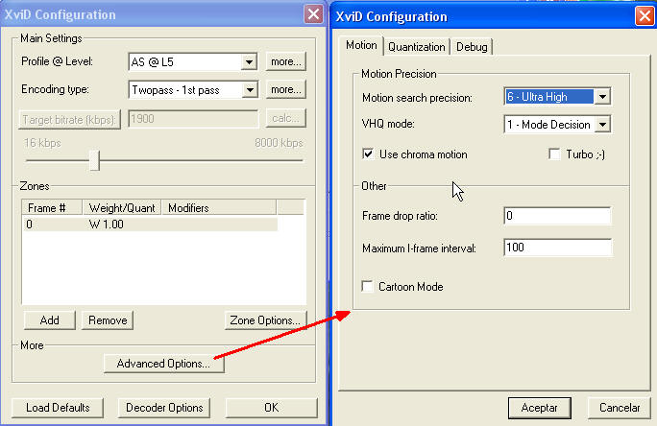This screenshot has width=657, height=426.
Task: Toggle the Turbo ;-) checkbox
Action: [553, 154]
